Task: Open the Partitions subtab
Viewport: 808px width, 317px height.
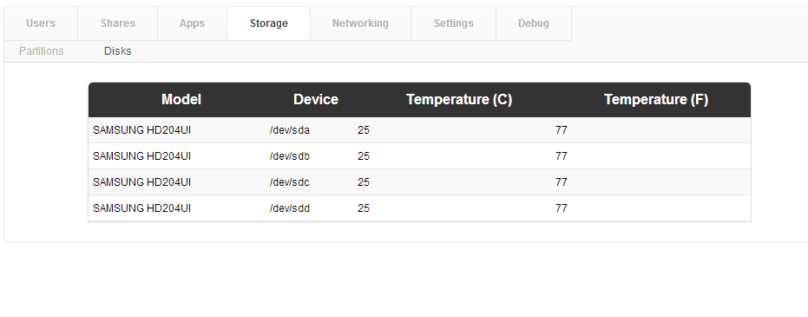Action: (42, 51)
